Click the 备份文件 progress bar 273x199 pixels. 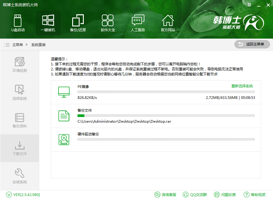click(x=166, y=116)
